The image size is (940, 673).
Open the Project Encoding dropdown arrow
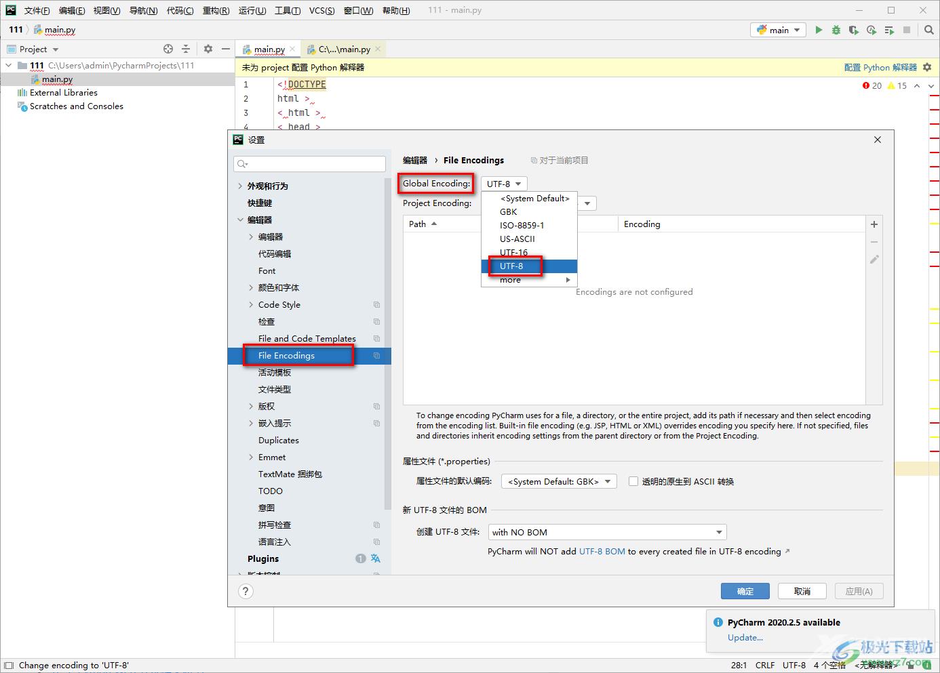(x=587, y=203)
